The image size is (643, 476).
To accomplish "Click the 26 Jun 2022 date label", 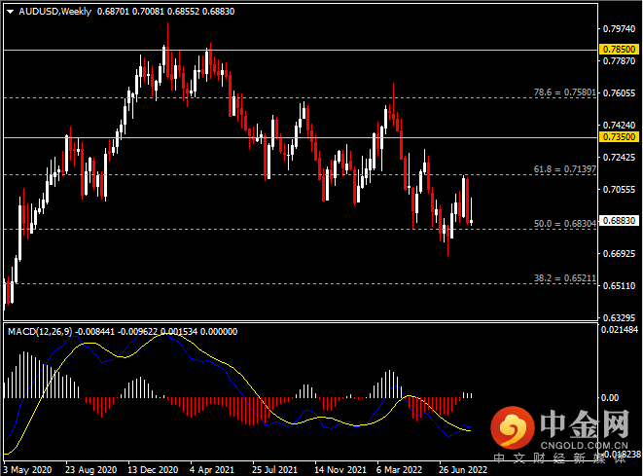I will 463,470.
